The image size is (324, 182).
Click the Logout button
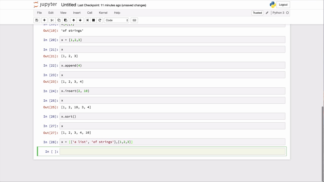click(x=283, y=5)
